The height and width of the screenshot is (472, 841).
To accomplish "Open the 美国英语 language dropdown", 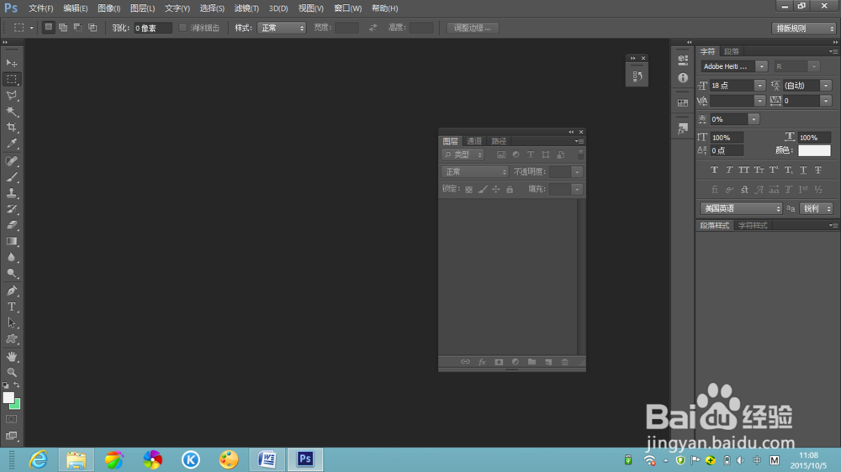I will point(741,208).
